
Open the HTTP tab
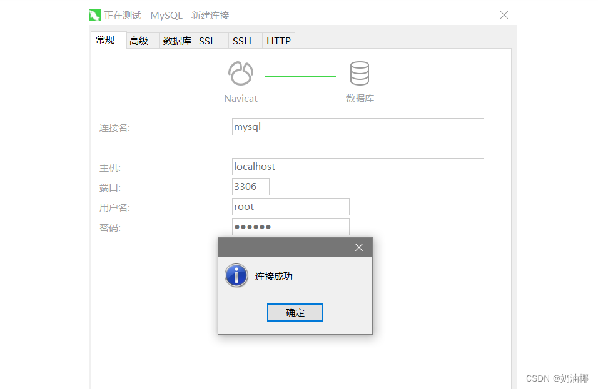point(278,41)
